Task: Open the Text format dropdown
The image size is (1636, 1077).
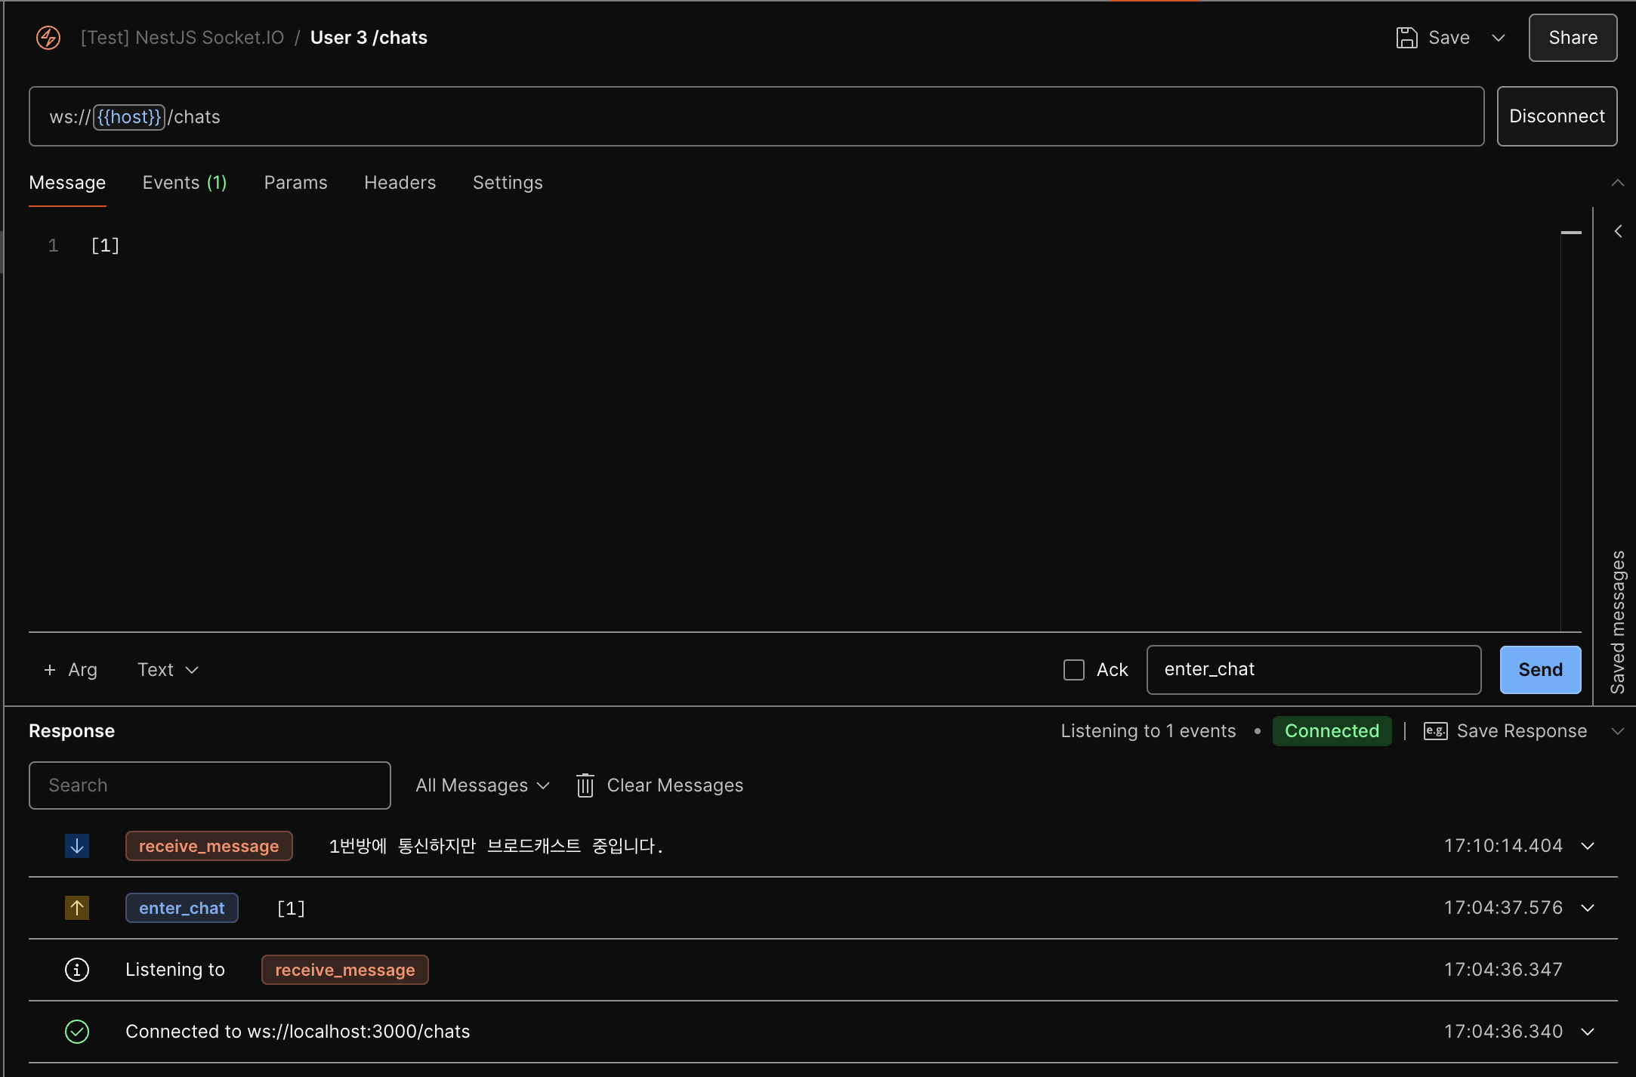Action: (168, 670)
